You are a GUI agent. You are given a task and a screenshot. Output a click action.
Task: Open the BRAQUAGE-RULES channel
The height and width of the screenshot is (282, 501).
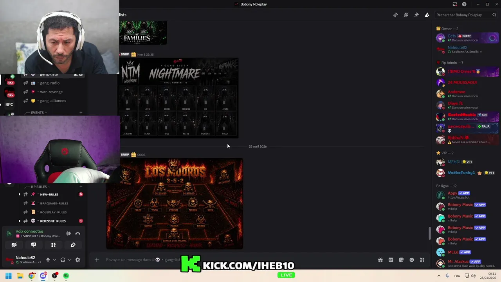[x=53, y=203]
